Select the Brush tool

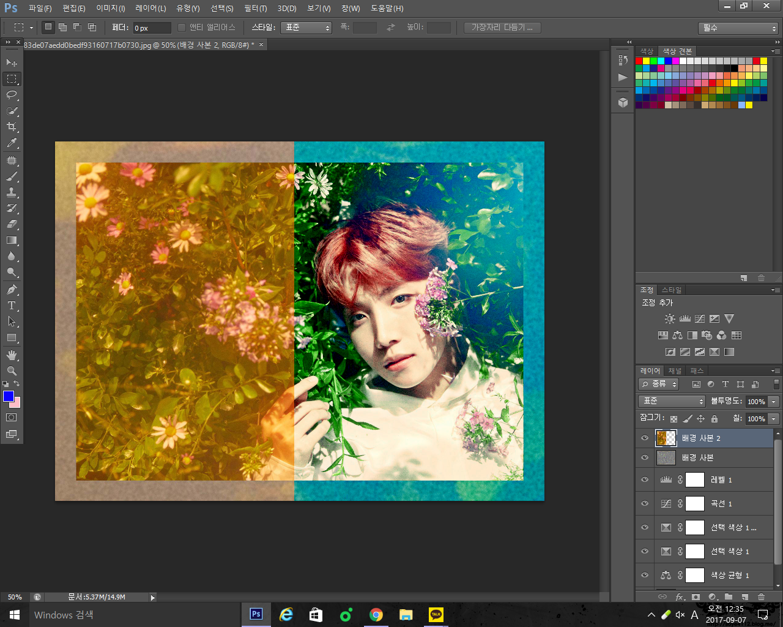(x=12, y=176)
